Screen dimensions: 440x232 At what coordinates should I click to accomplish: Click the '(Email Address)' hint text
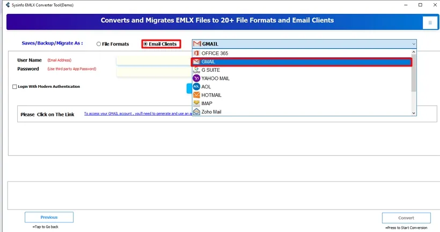pos(59,60)
